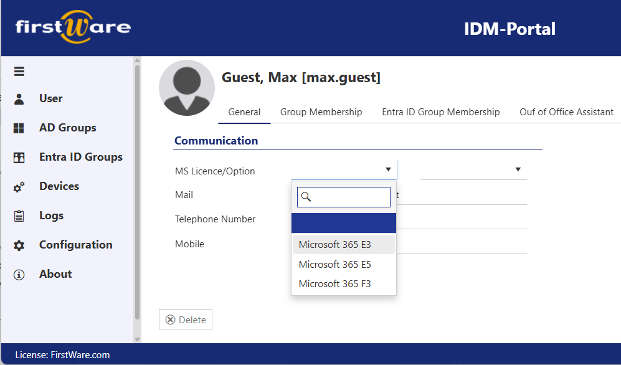
Task: Select the AD Groups sidebar icon
Action: pyautogui.click(x=19, y=128)
